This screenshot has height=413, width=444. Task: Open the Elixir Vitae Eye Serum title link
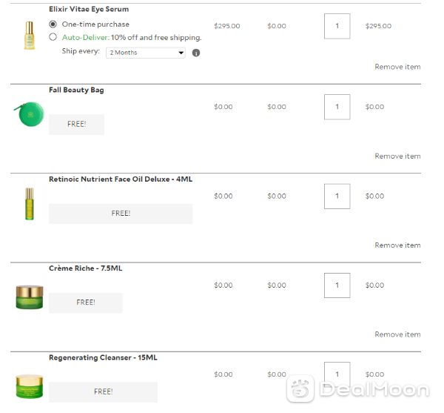pyautogui.click(x=89, y=9)
